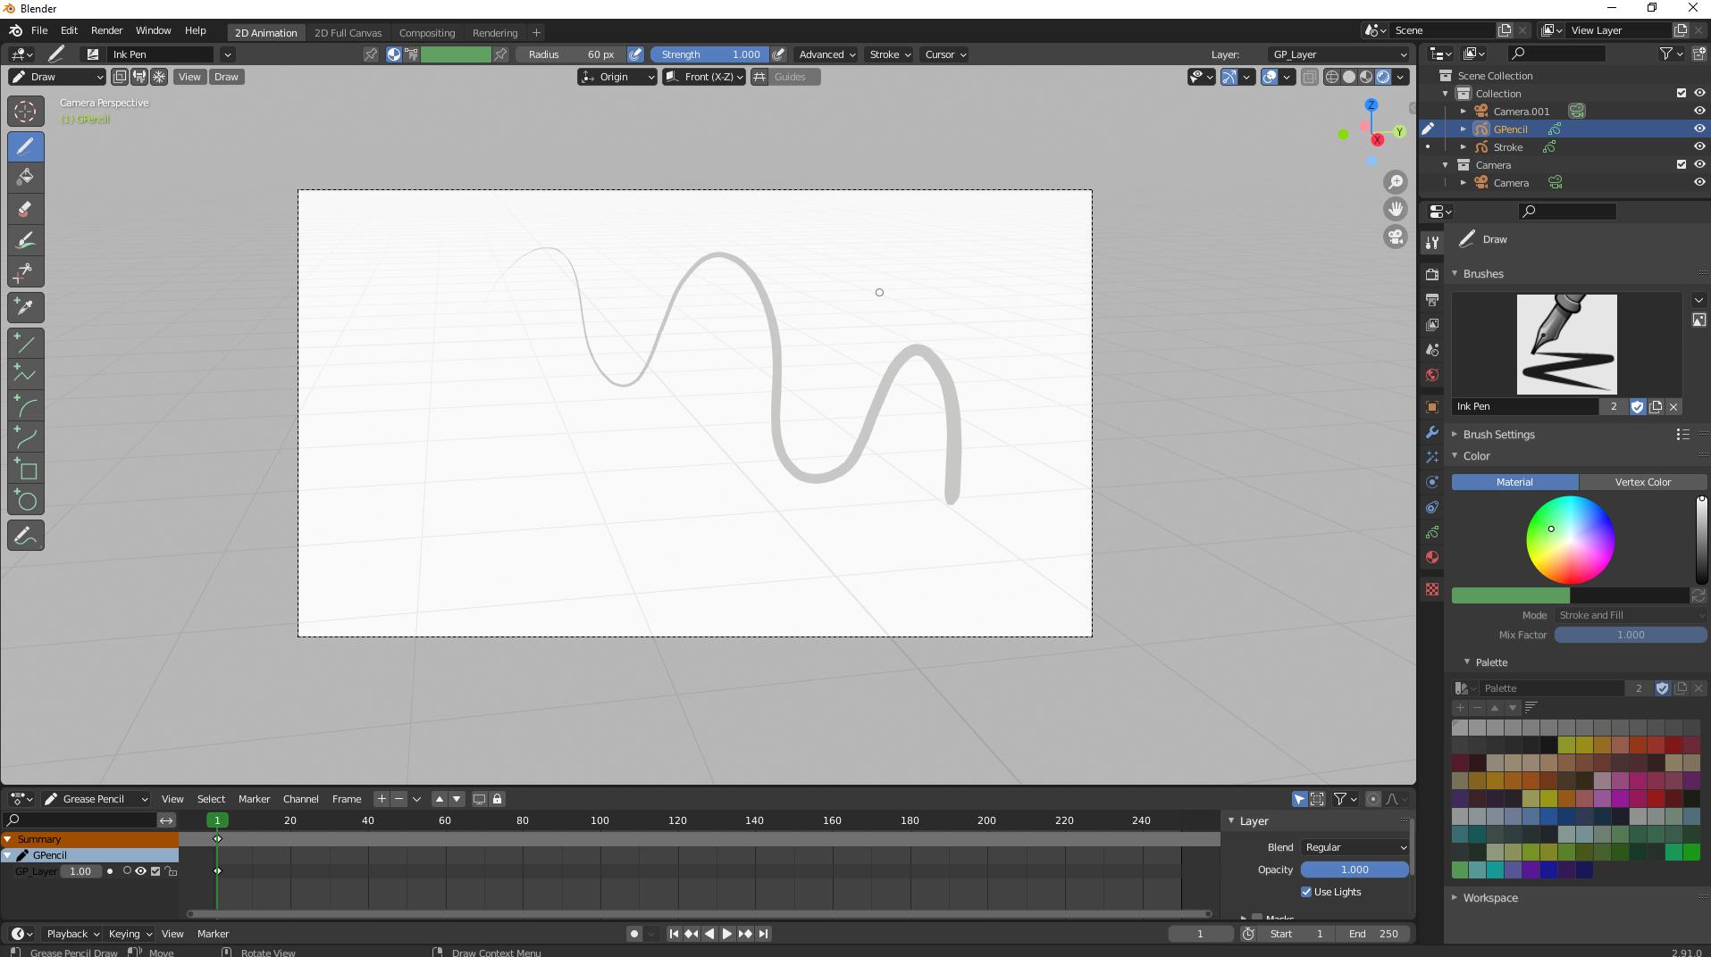Collapse the Palette panel
The image size is (1711, 957).
[x=1491, y=662]
